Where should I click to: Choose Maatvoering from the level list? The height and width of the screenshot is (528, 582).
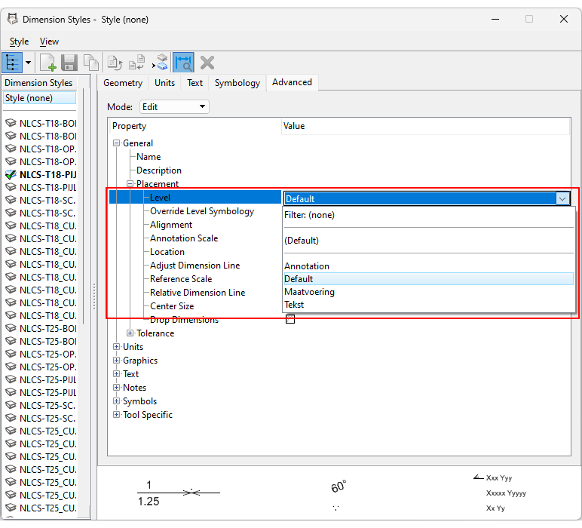coord(309,292)
